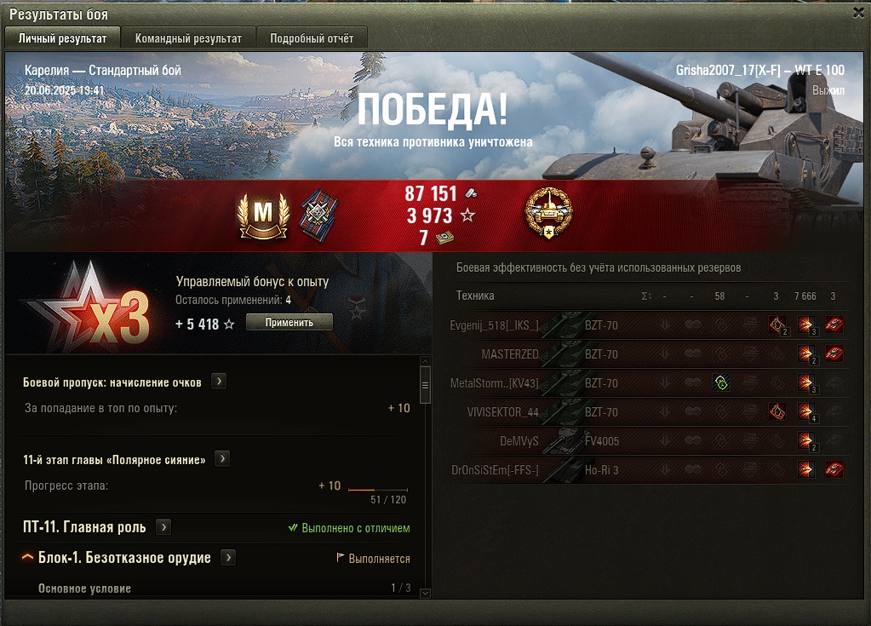Click the golden tank achievement medal

[x=549, y=213]
